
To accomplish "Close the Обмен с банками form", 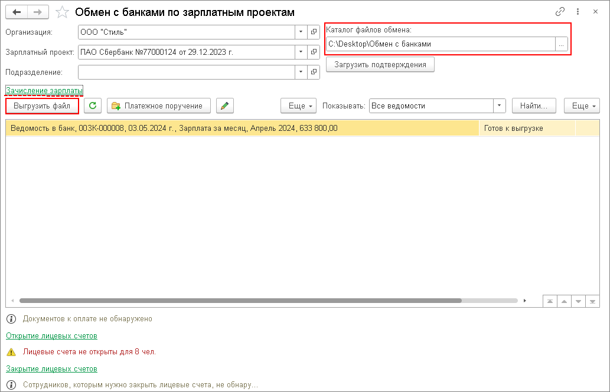I will [x=595, y=12].
